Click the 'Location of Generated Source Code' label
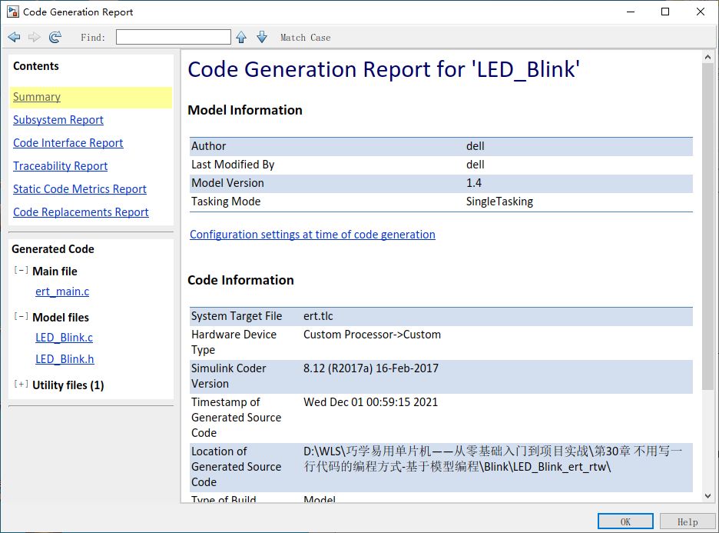This screenshot has width=719, height=533. point(236,466)
